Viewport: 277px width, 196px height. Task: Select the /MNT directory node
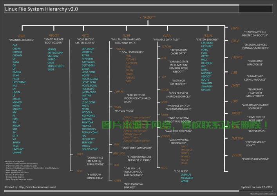[x=235, y=85]
